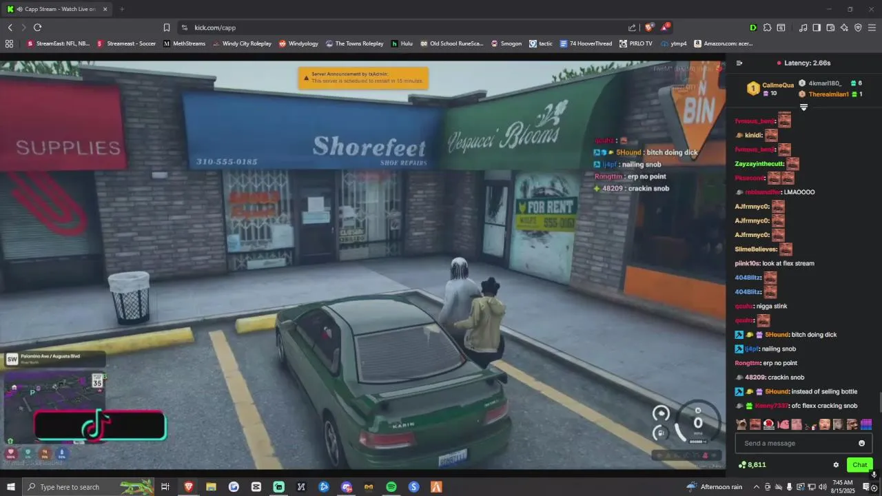Screen dimensions: 882x496
Task: Open Brave Rewards triangle icon
Action: [x=665, y=28]
